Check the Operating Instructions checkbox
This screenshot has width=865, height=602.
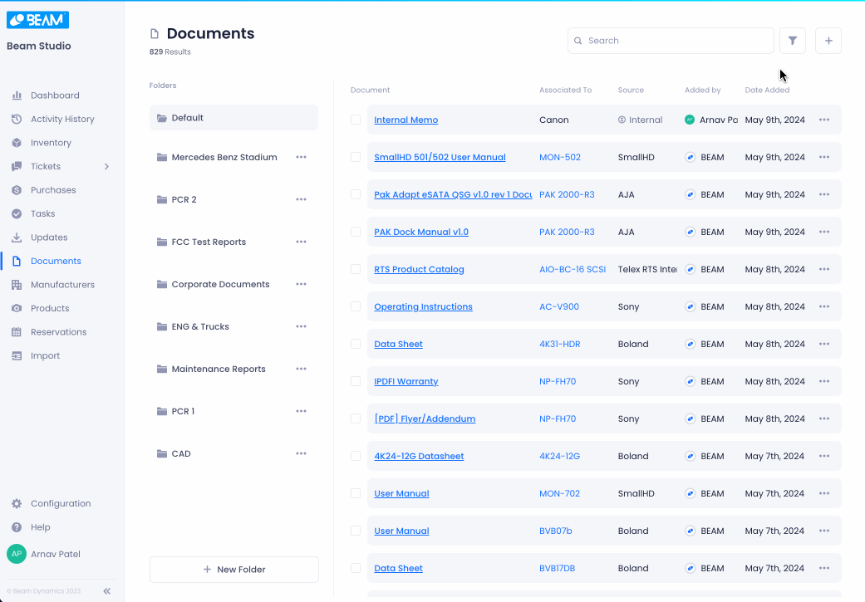(x=356, y=306)
